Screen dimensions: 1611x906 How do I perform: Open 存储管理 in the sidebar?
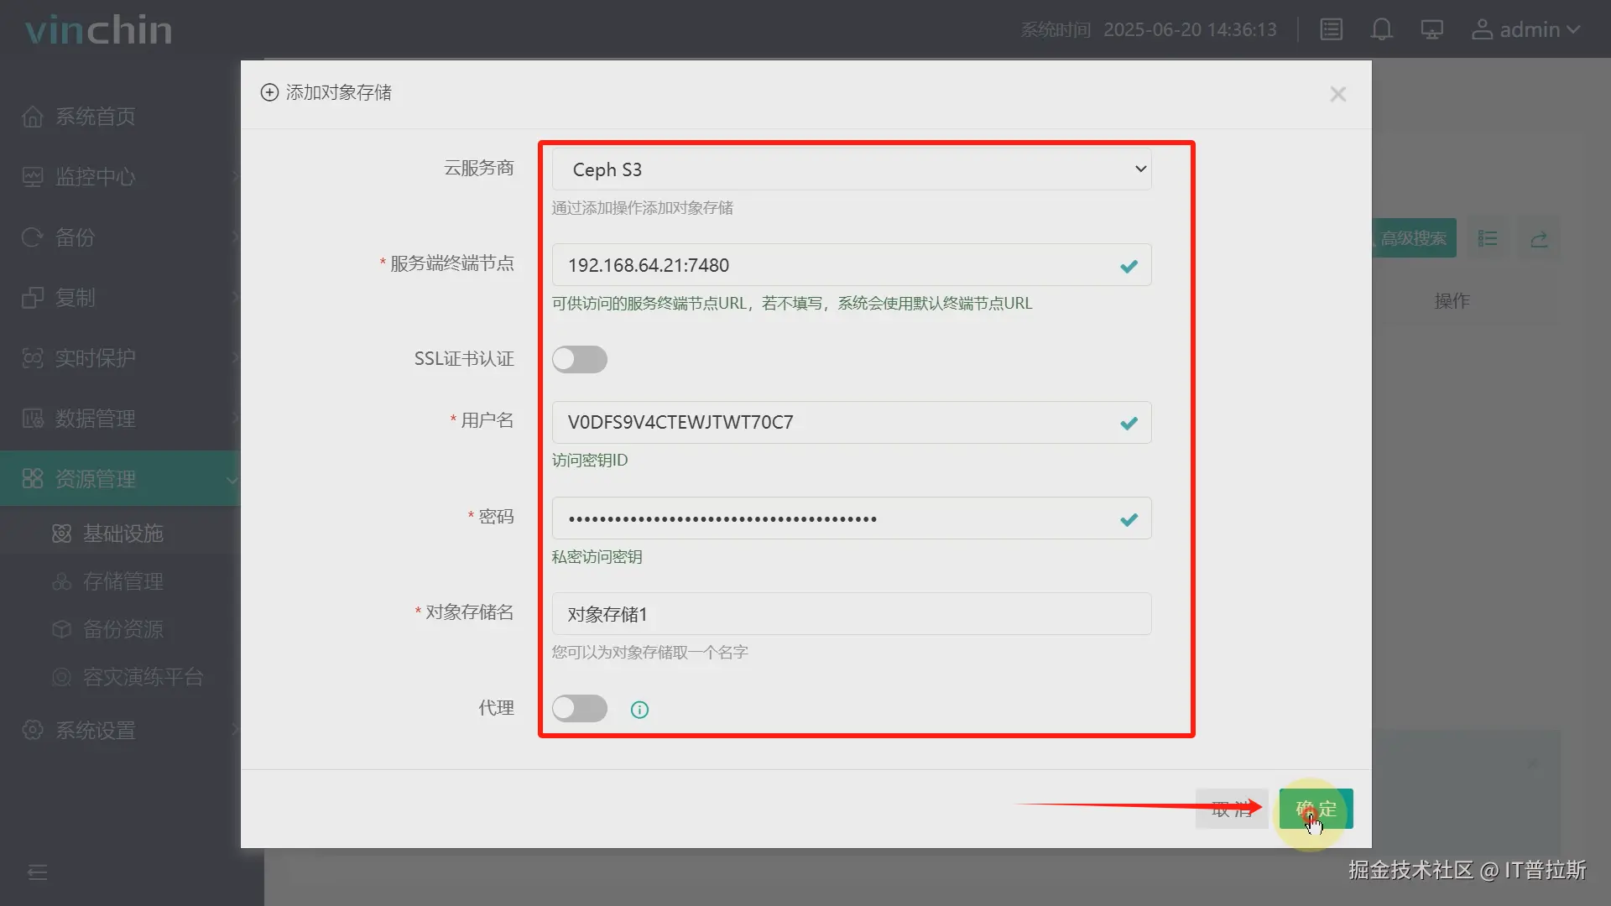[x=123, y=581]
